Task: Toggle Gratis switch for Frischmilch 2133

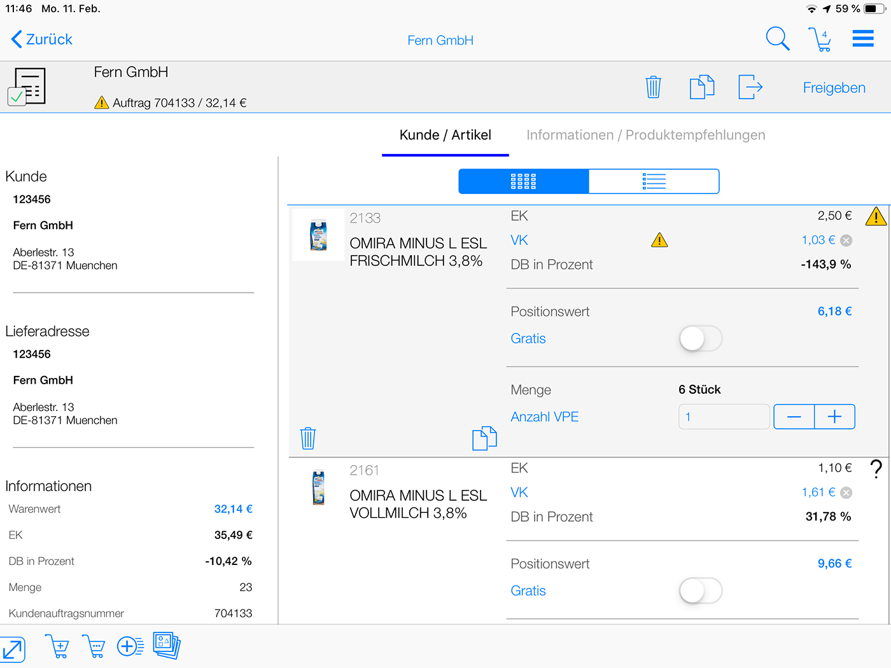Action: point(701,338)
